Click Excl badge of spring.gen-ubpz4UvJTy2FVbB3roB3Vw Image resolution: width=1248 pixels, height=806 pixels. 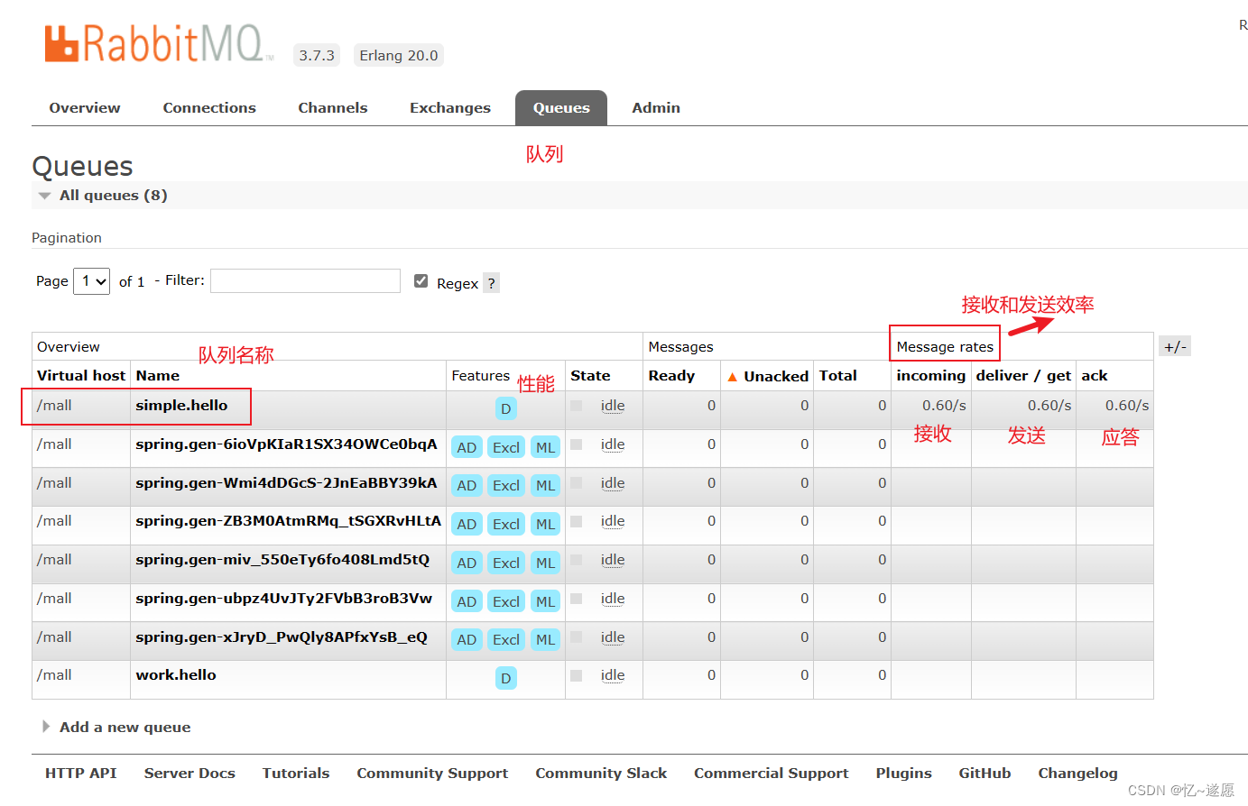(506, 601)
